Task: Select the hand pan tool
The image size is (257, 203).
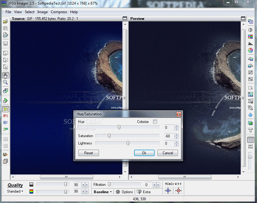Action: tap(6, 75)
